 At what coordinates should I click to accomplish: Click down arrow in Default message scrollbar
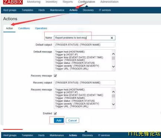pos(113,67)
